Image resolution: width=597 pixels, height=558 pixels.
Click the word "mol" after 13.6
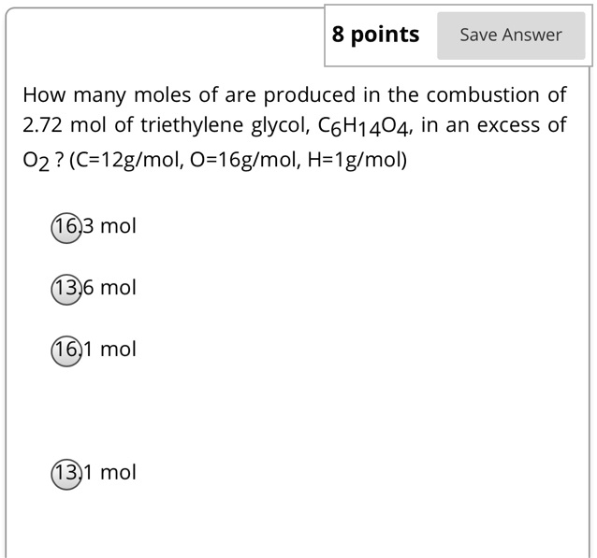click(118, 288)
